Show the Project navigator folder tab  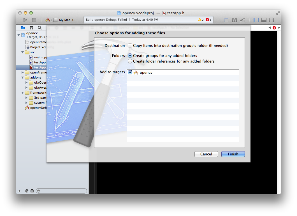[23, 28]
